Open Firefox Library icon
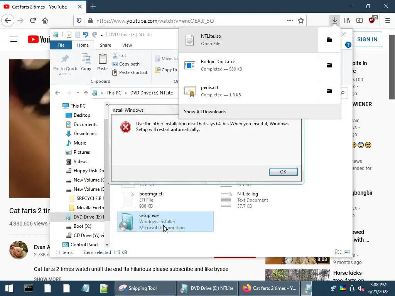The height and width of the screenshot is (296, 395). (x=347, y=21)
